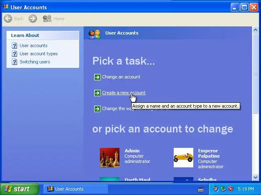Open Switching users help topic
The height and width of the screenshot is (195, 261).
click(x=35, y=62)
